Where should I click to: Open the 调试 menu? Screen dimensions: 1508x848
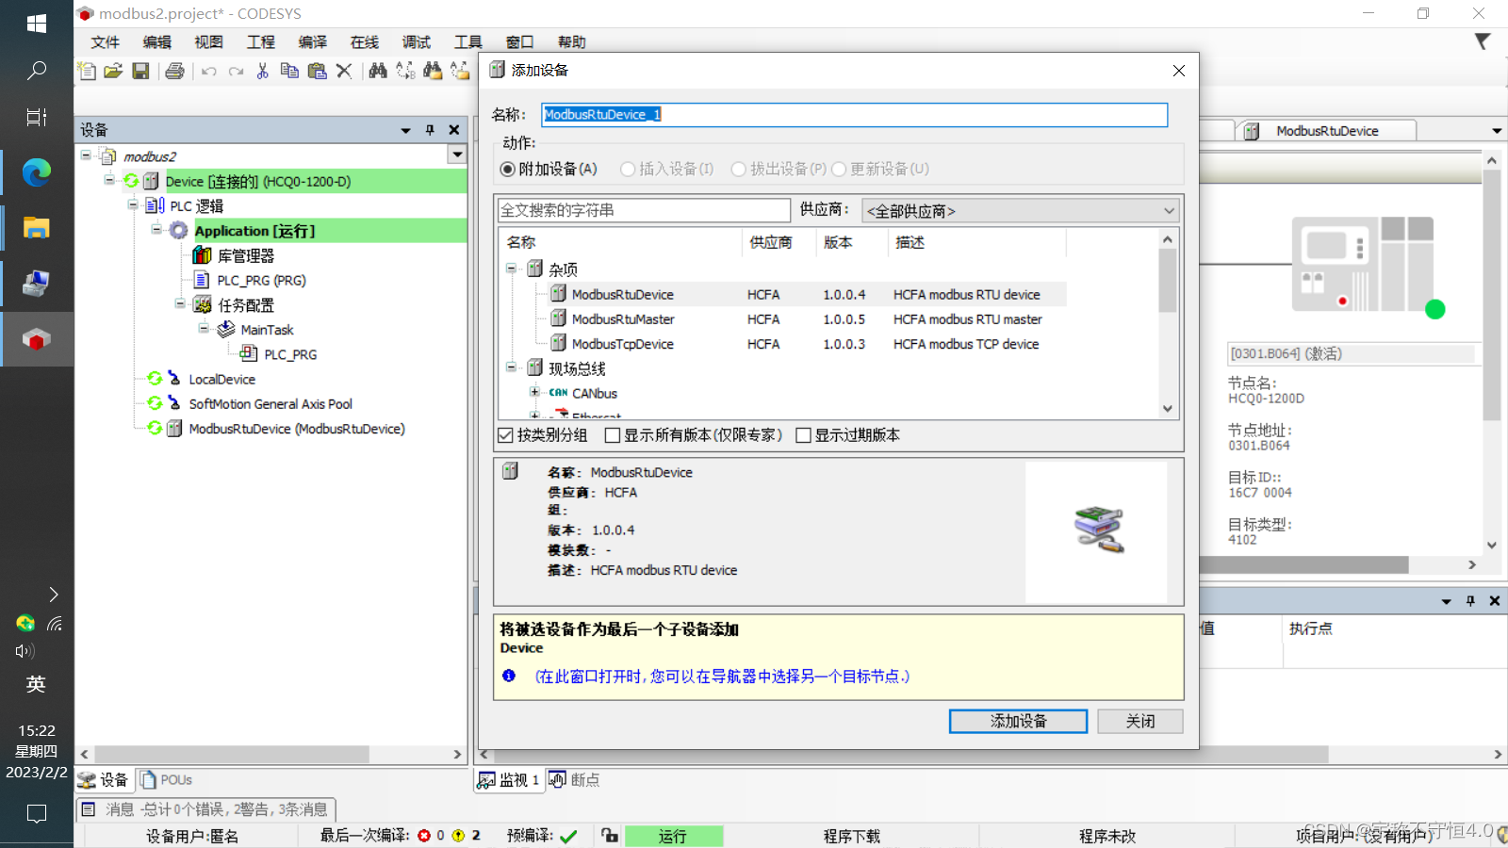(x=417, y=41)
